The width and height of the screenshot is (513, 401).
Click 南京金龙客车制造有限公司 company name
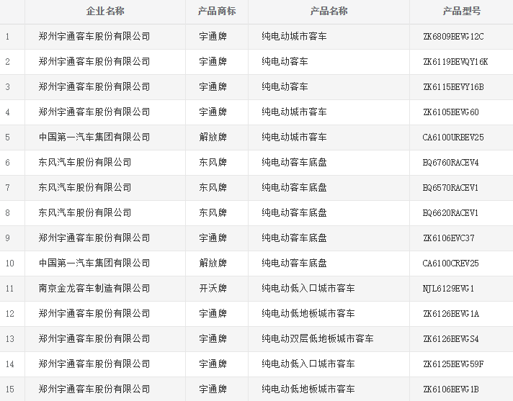tap(94, 288)
